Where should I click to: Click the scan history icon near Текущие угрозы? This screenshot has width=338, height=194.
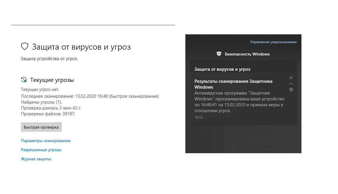tap(24, 80)
